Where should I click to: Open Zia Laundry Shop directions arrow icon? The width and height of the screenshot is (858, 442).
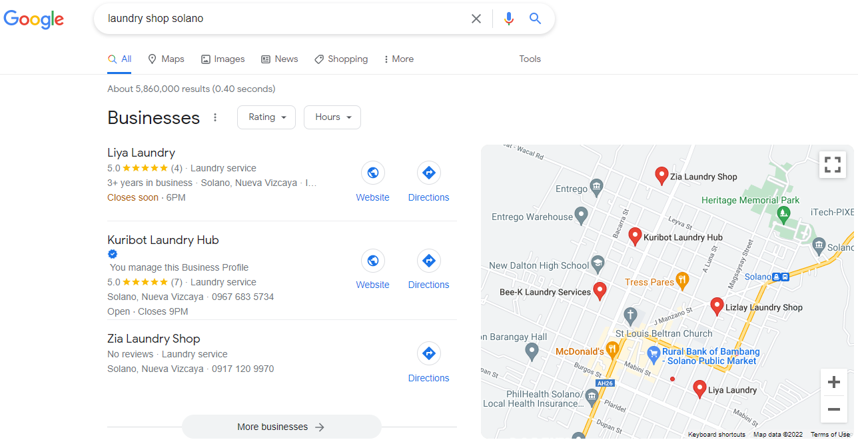tap(429, 353)
